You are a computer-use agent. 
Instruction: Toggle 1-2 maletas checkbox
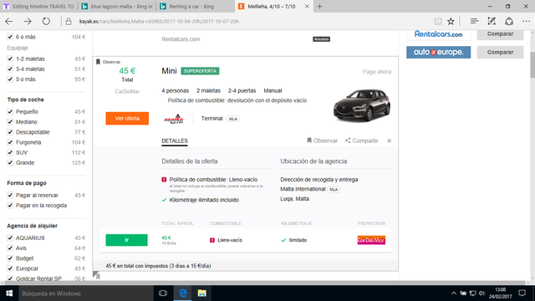click(10, 59)
